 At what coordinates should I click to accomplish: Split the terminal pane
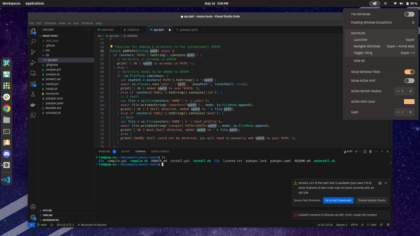365,151
